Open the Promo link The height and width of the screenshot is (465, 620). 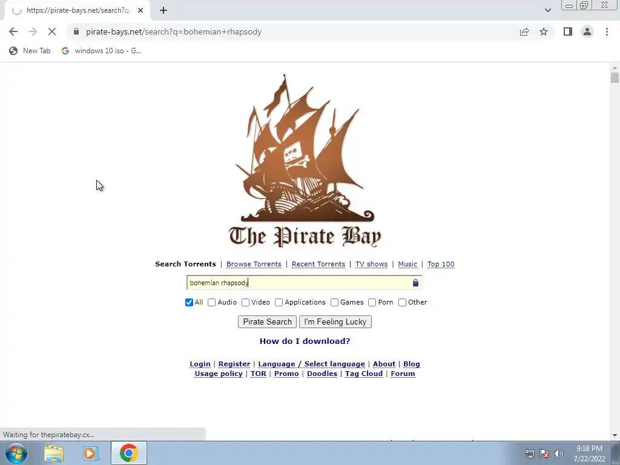coord(286,374)
